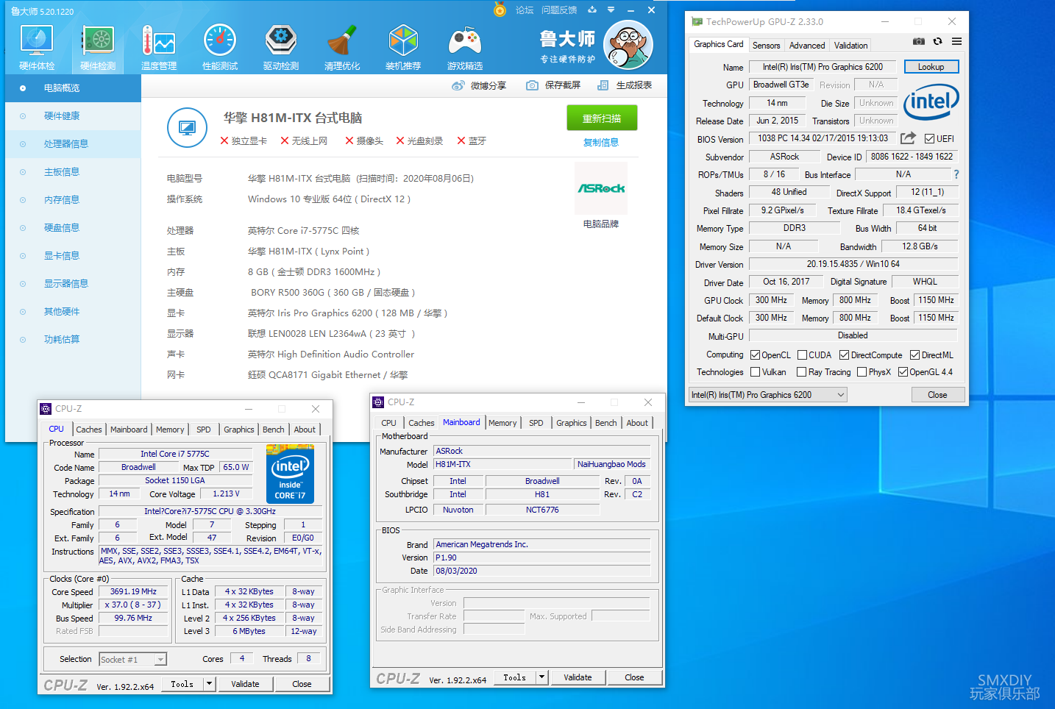Open the Socket #1 selection dropdown

[x=133, y=660]
